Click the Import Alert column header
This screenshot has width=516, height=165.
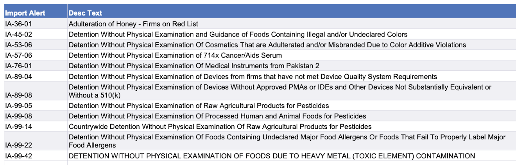[25, 13]
